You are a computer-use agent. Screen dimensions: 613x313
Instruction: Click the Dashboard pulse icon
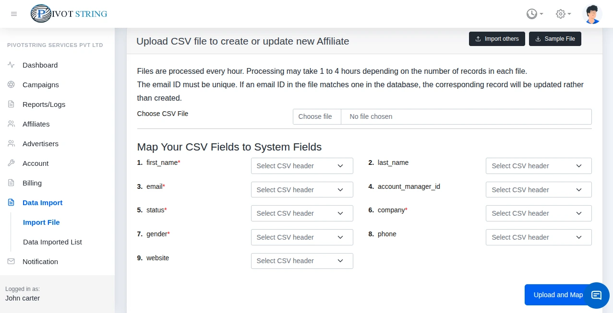(x=11, y=65)
